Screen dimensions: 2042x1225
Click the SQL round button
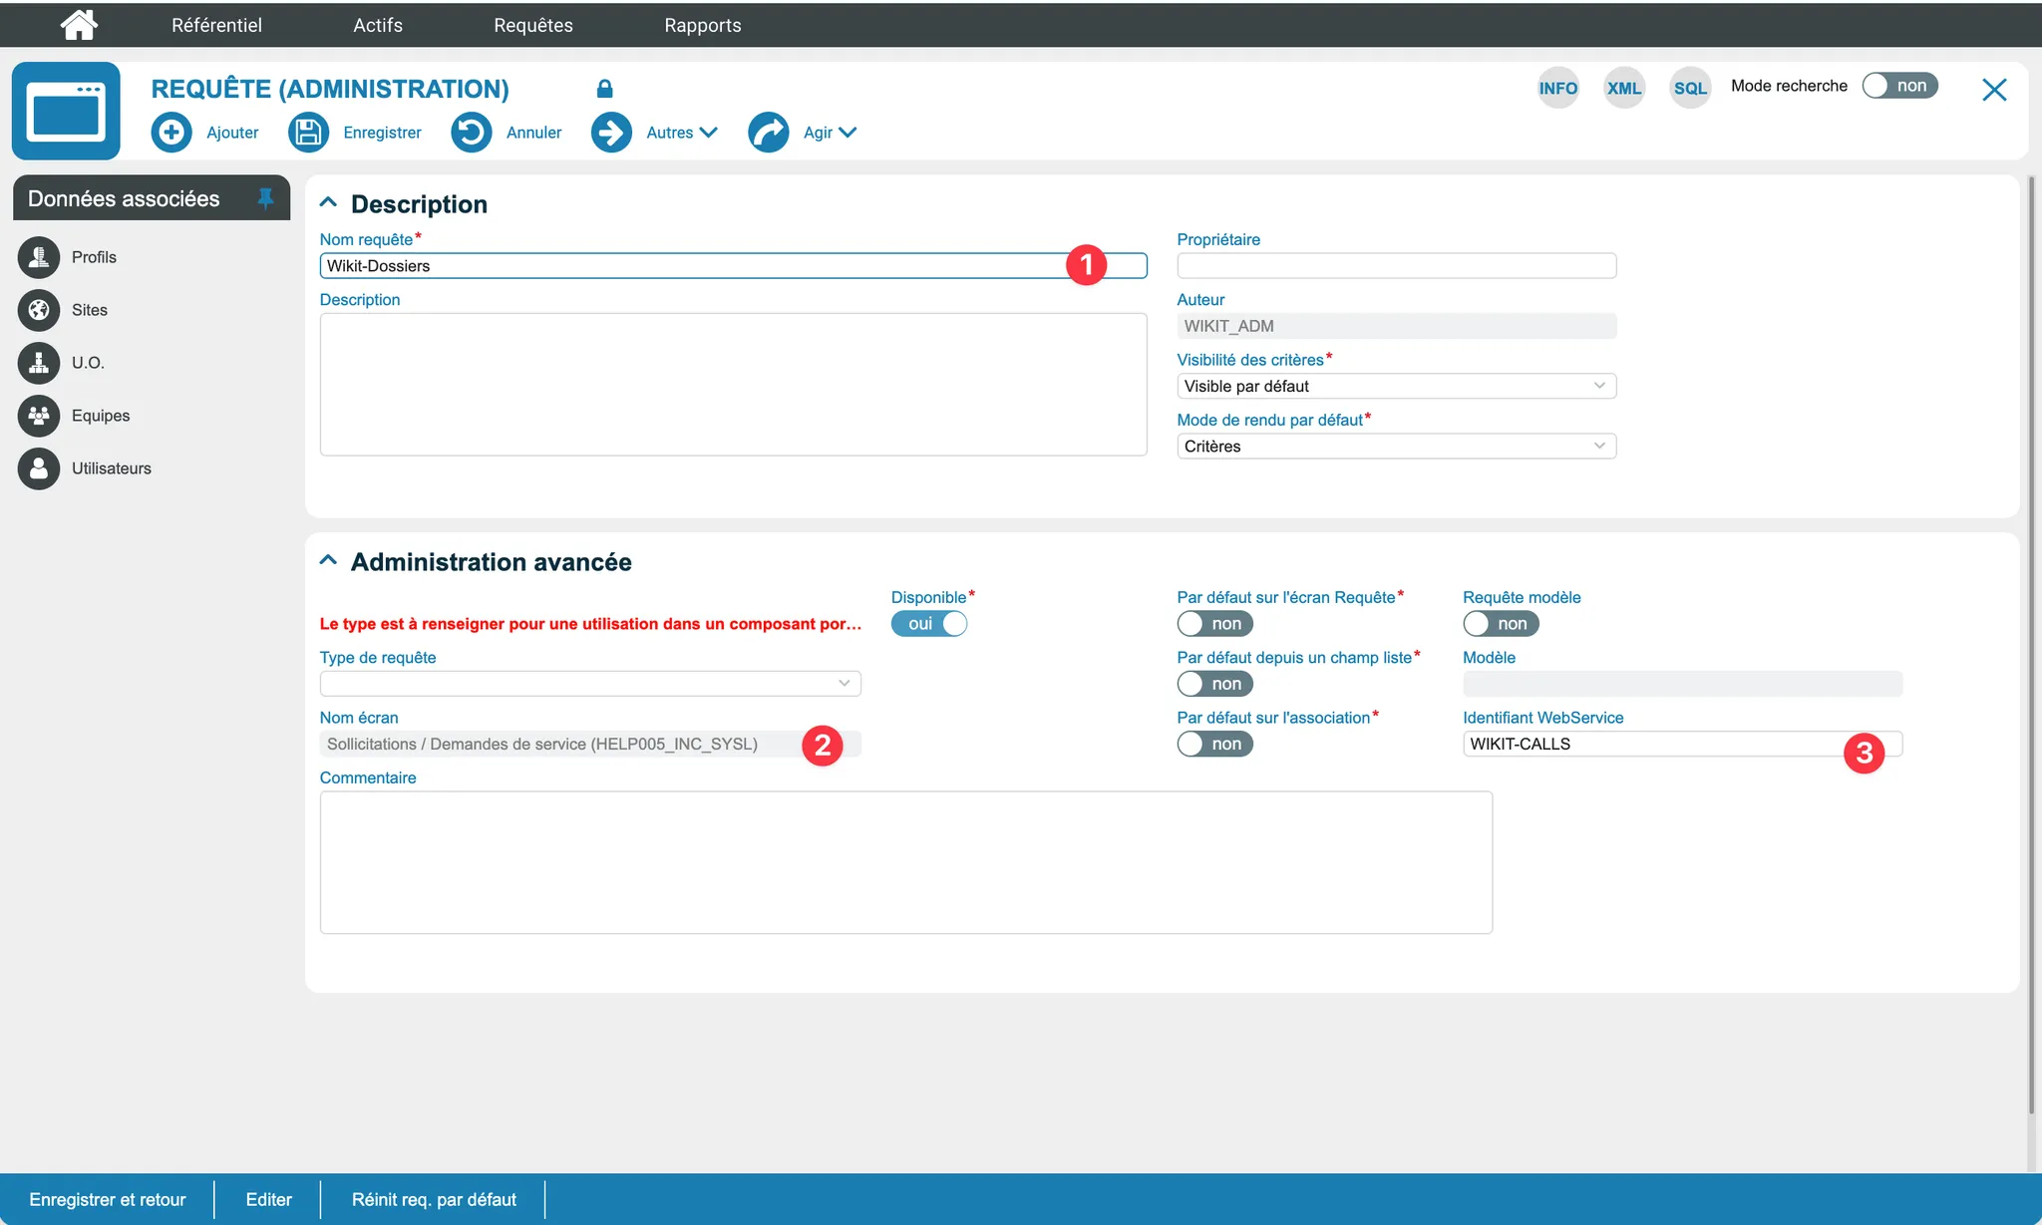(x=1689, y=88)
